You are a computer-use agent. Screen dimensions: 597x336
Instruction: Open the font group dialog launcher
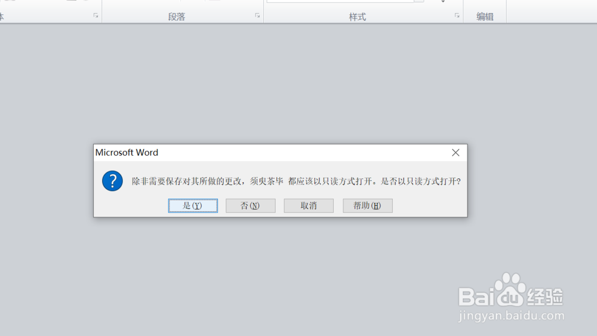click(96, 16)
